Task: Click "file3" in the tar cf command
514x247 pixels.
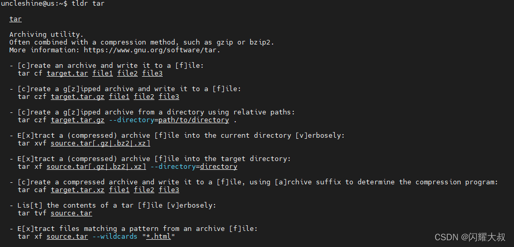Action: pos(152,74)
